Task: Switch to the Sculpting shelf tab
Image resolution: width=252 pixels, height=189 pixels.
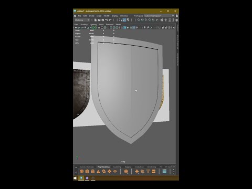Action: (x=117, y=167)
